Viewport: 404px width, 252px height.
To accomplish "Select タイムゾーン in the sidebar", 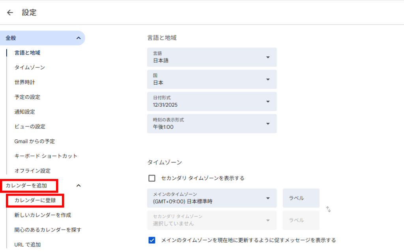I will click(30, 68).
